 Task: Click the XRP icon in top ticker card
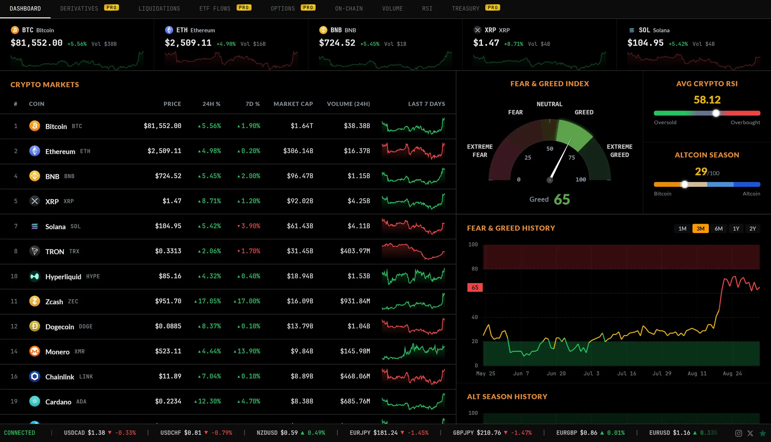(x=477, y=30)
